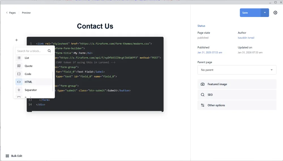This screenshot has width=283, height=161.
Task: Click the closing </form> tag line
Action: point(44,100)
